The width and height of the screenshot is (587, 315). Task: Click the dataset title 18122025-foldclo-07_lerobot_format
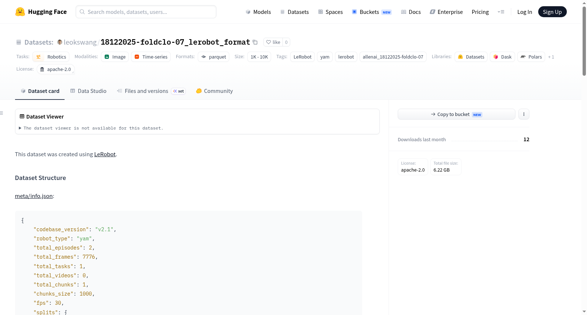(175, 42)
